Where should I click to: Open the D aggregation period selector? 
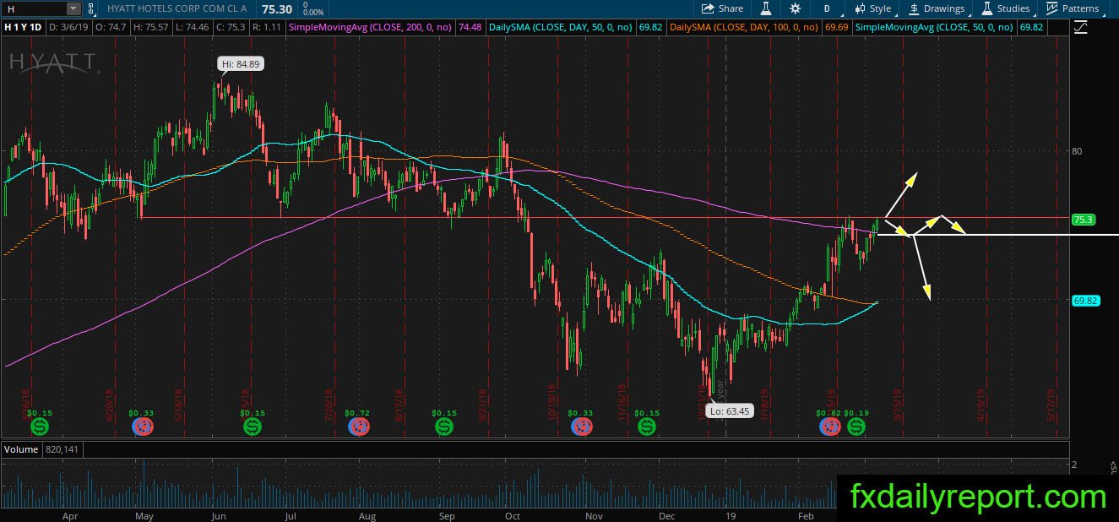click(827, 8)
